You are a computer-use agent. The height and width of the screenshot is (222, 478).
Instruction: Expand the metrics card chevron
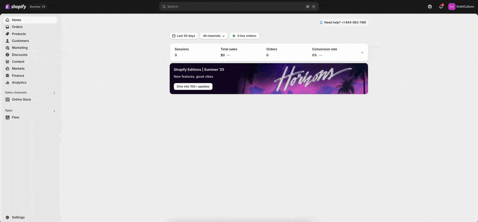click(362, 53)
